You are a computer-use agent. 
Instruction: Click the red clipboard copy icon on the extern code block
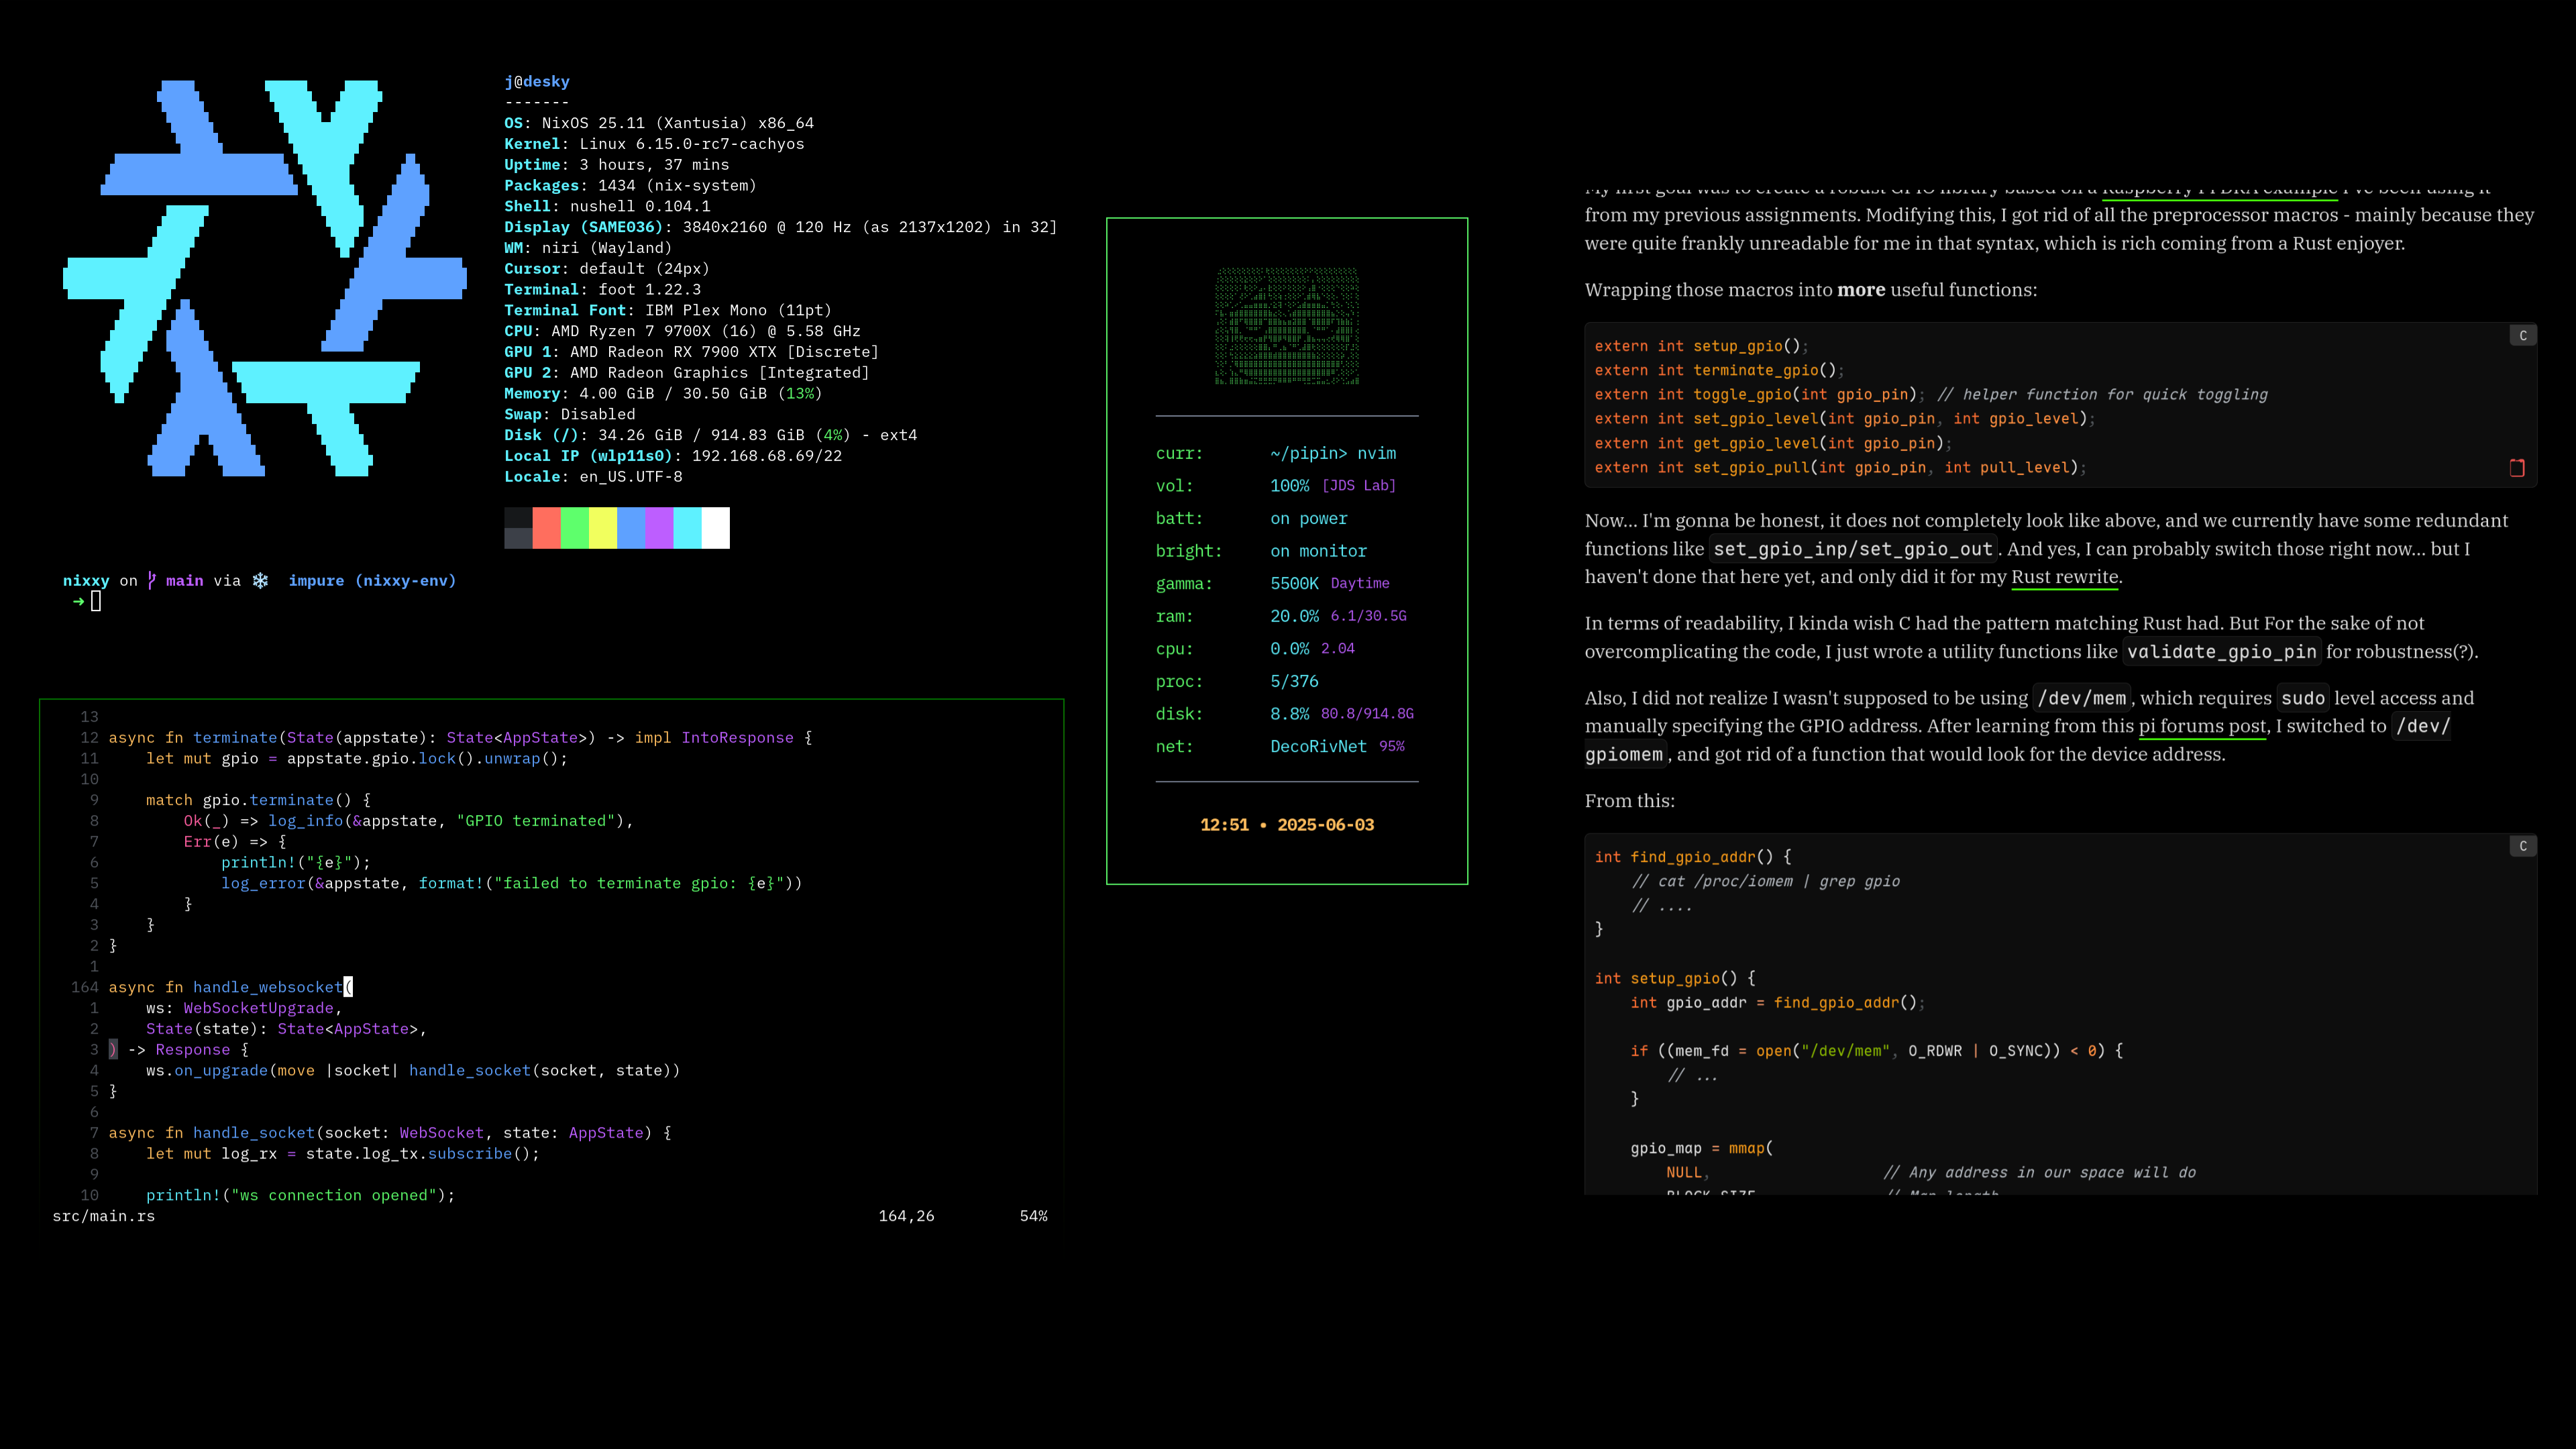(x=2517, y=467)
